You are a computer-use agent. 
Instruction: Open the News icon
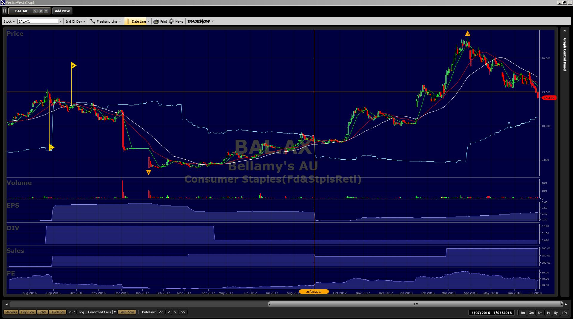171,21
